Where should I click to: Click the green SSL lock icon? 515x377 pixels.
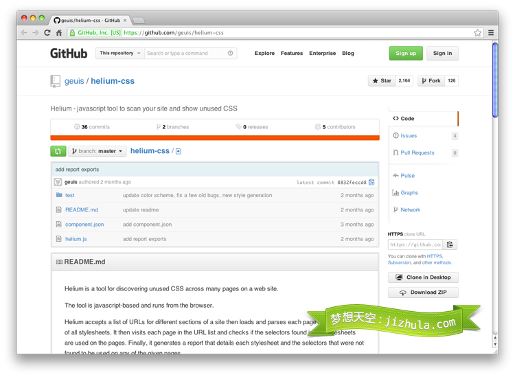[x=72, y=32]
